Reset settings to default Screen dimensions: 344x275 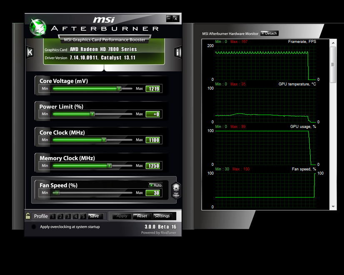142,216
